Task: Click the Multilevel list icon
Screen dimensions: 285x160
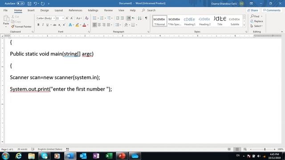Action: pyautogui.click(x=109, y=18)
